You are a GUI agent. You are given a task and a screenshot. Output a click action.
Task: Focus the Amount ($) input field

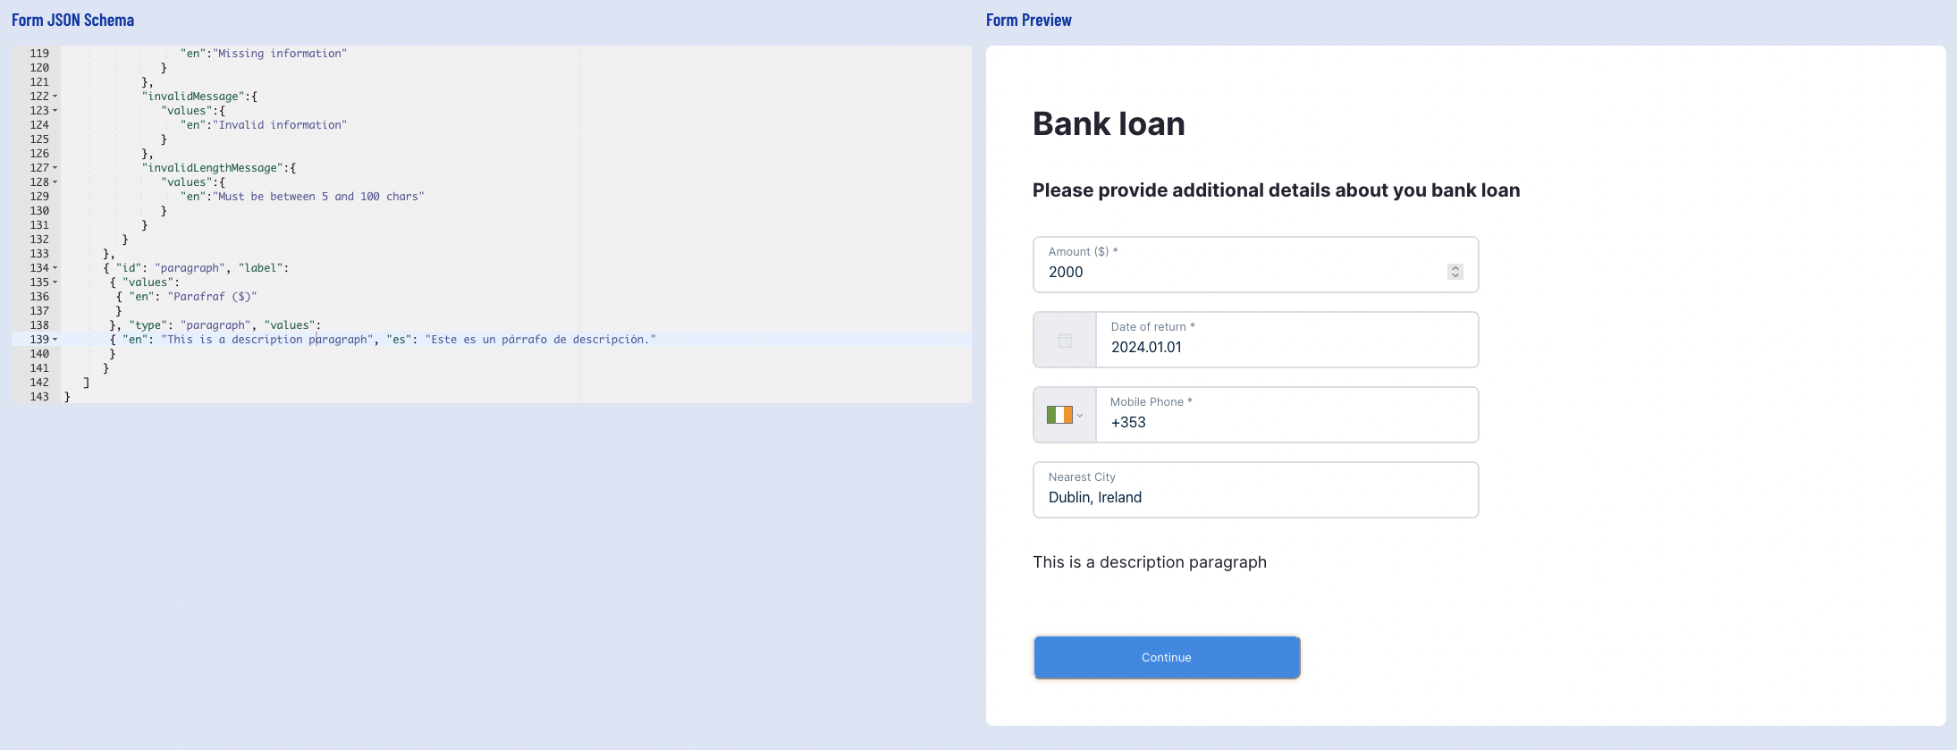click(x=1243, y=272)
